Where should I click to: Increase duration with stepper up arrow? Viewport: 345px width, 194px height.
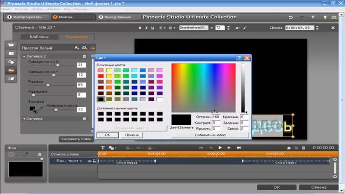point(317,26)
